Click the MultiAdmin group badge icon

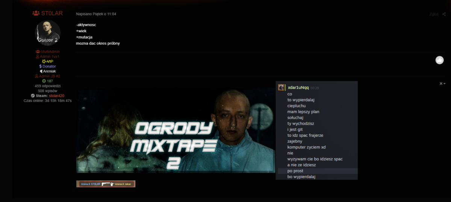pyautogui.click(x=38, y=52)
